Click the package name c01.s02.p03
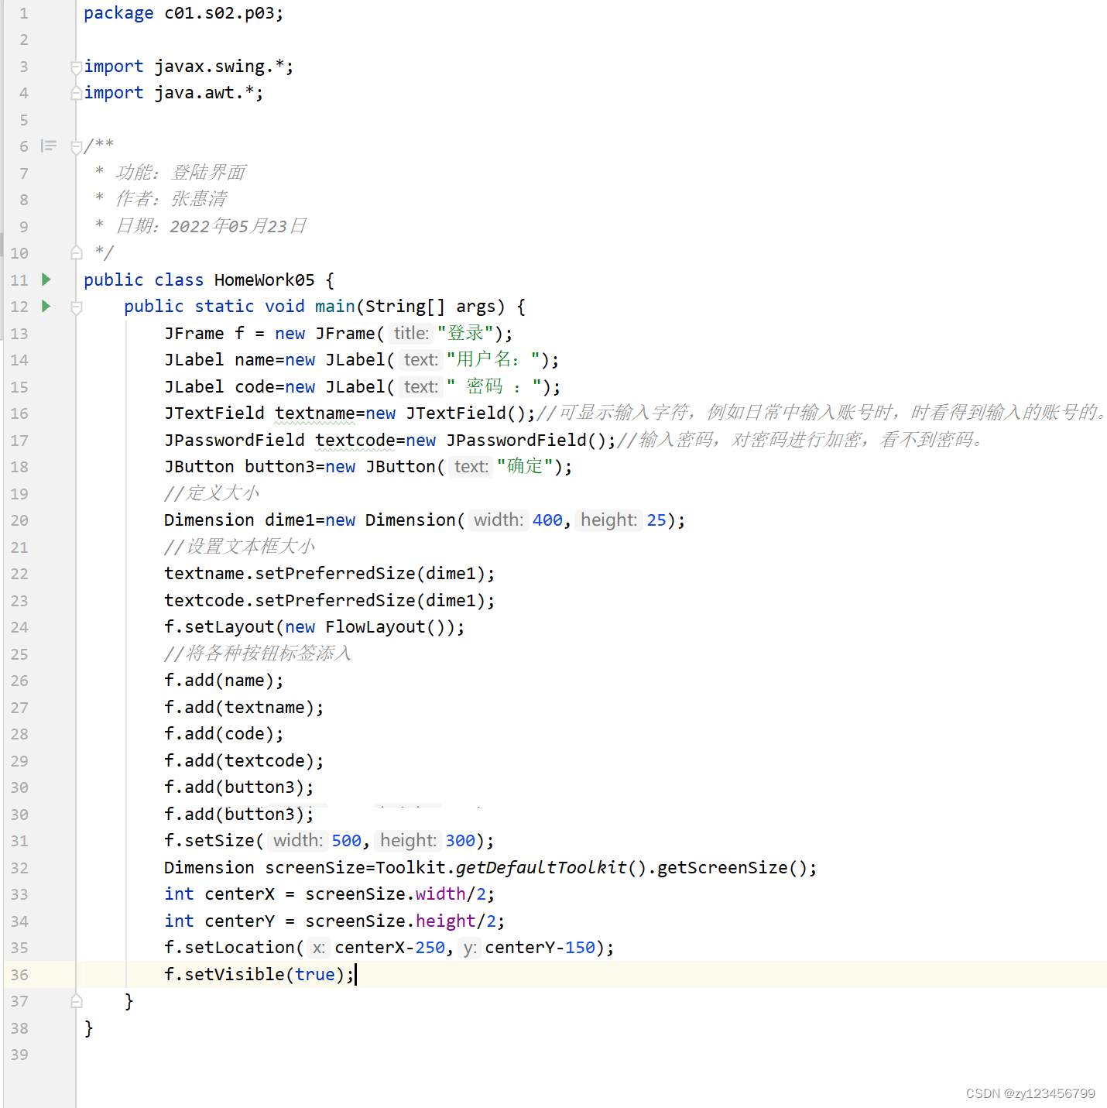This screenshot has width=1107, height=1108. pyautogui.click(x=219, y=13)
